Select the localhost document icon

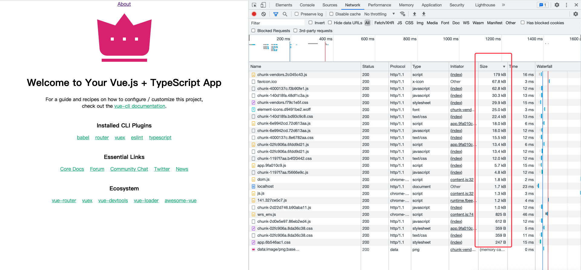(253, 186)
